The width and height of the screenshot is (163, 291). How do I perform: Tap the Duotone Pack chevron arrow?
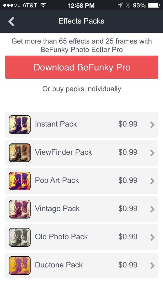152,266
